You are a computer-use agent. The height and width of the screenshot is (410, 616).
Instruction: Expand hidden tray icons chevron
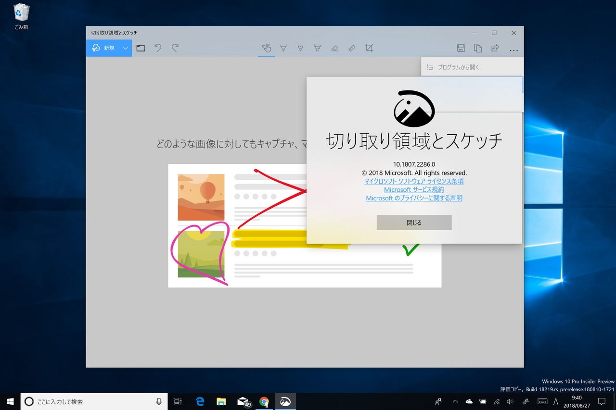pyautogui.click(x=455, y=401)
